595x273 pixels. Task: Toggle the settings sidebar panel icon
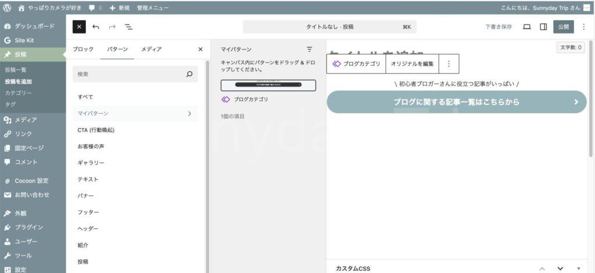(x=543, y=27)
